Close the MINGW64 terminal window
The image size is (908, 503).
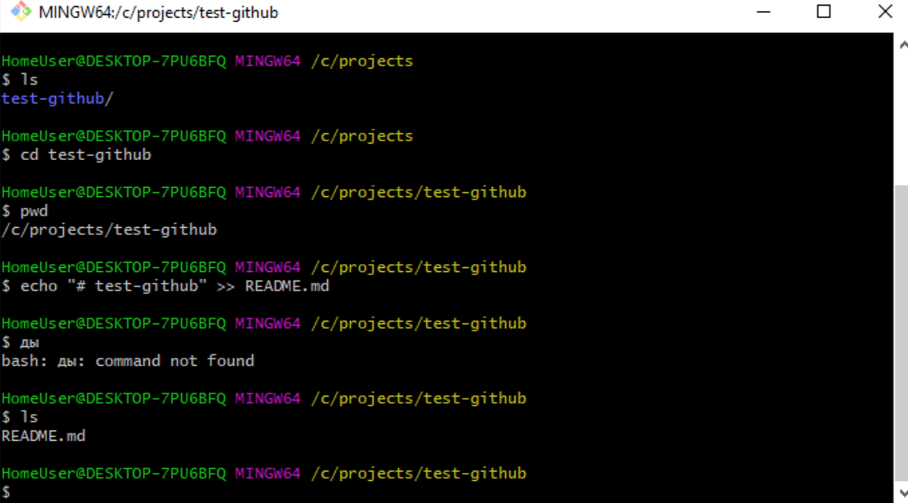[x=884, y=12]
